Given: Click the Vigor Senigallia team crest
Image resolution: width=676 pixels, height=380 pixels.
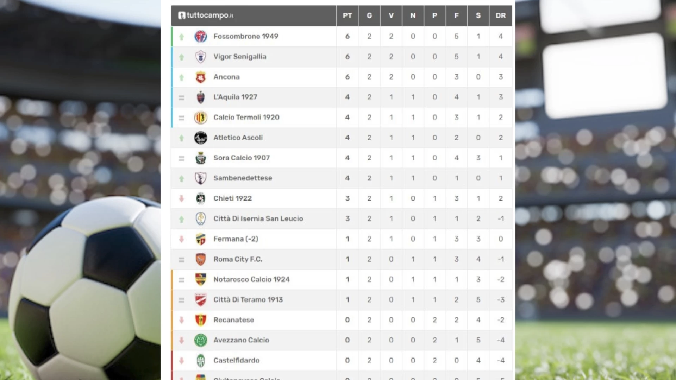Looking at the screenshot, I should click(x=201, y=57).
